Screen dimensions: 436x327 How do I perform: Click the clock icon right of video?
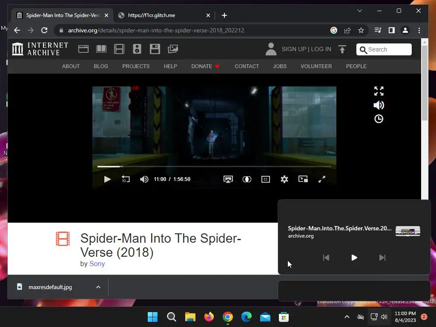(x=379, y=119)
